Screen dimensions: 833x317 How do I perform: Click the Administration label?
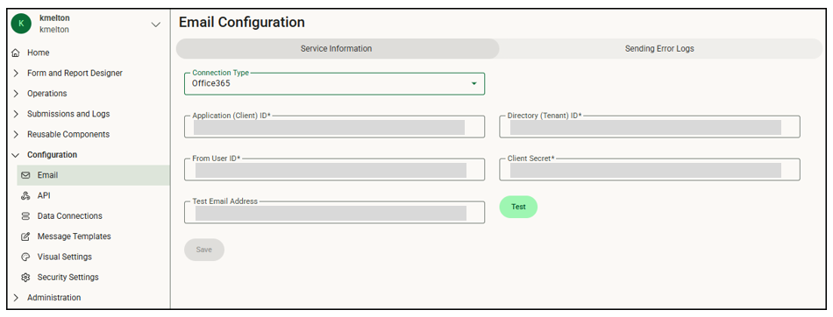coord(54,298)
